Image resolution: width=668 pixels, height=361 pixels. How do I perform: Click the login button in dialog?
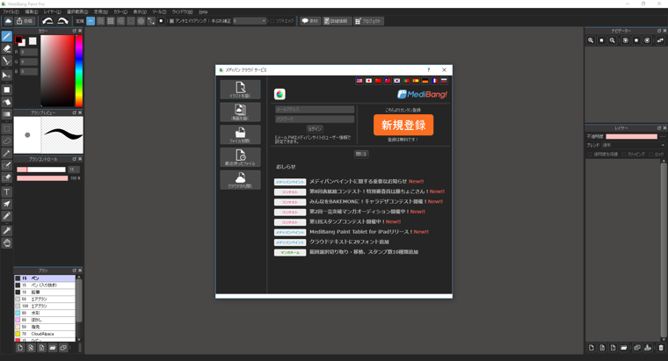tap(315, 129)
